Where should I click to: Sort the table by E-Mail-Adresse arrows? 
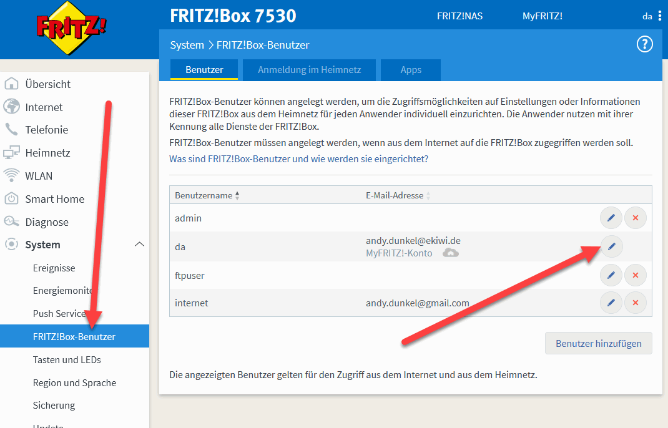428,195
